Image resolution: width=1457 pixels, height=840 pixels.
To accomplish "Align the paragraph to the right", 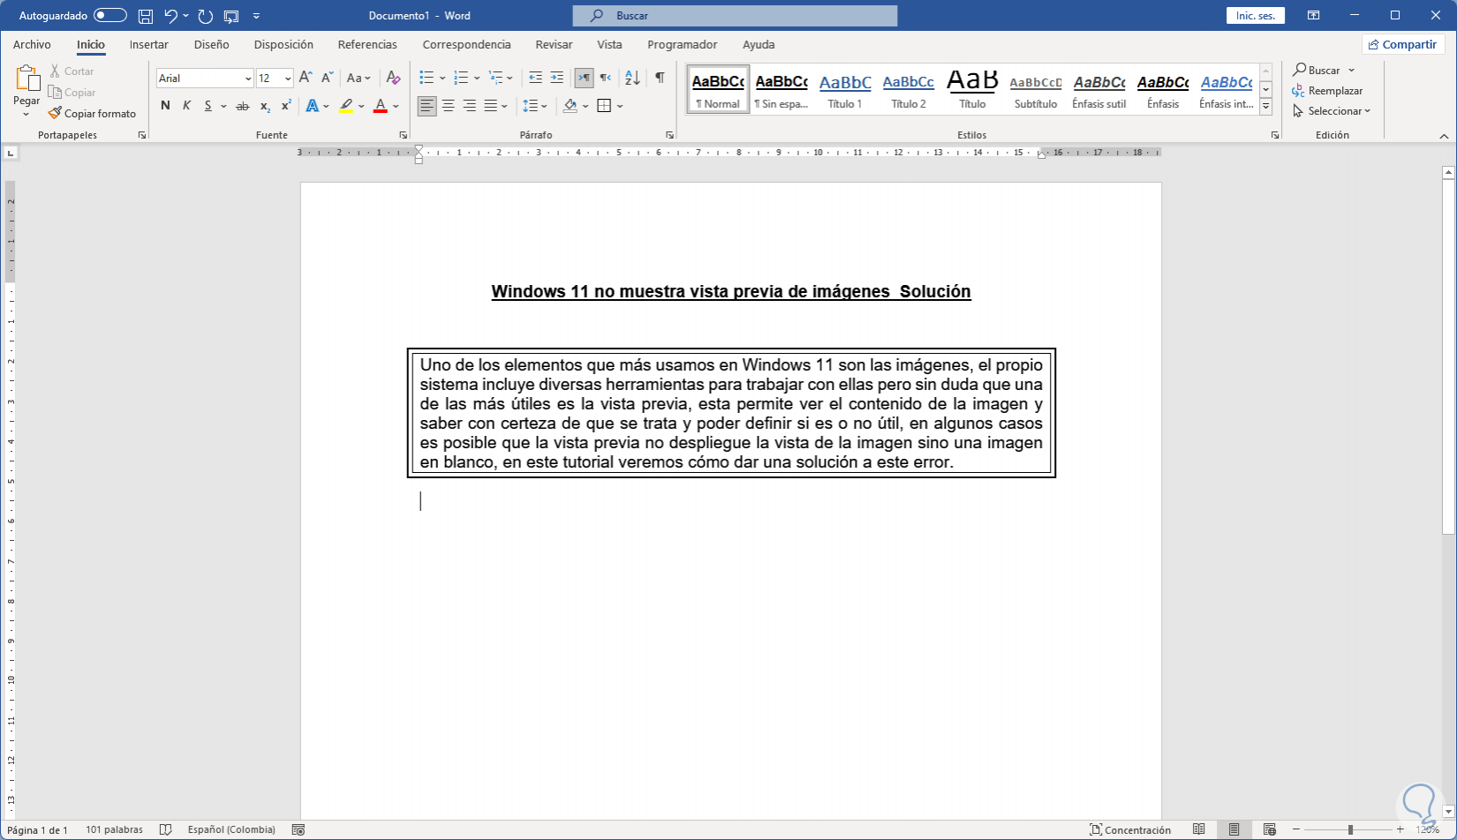I will point(470,106).
